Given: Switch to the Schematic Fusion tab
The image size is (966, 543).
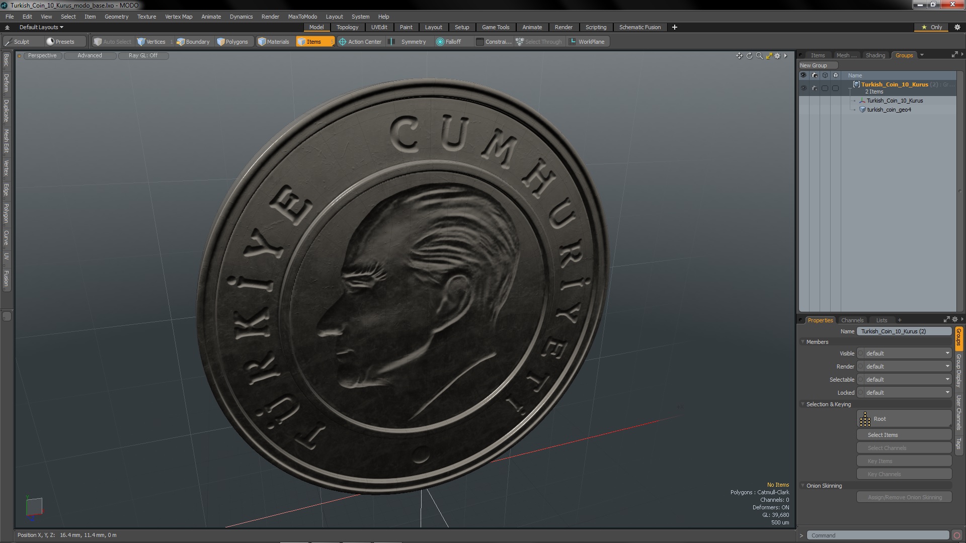Looking at the screenshot, I should click(639, 27).
